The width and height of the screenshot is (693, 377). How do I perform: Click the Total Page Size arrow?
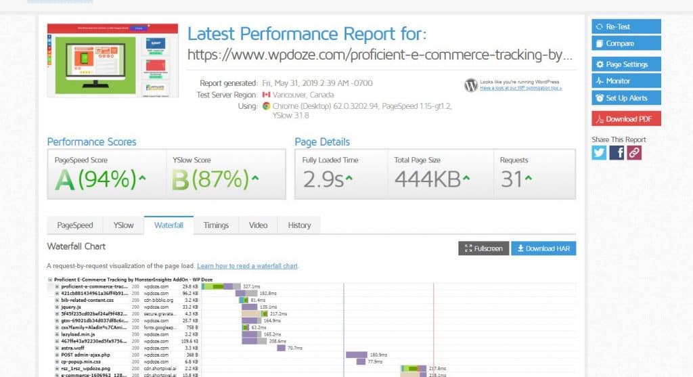click(466, 178)
